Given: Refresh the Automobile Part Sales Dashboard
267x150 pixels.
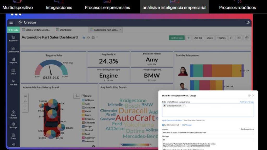Looking at the screenshot, I should click(x=89, y=37).
